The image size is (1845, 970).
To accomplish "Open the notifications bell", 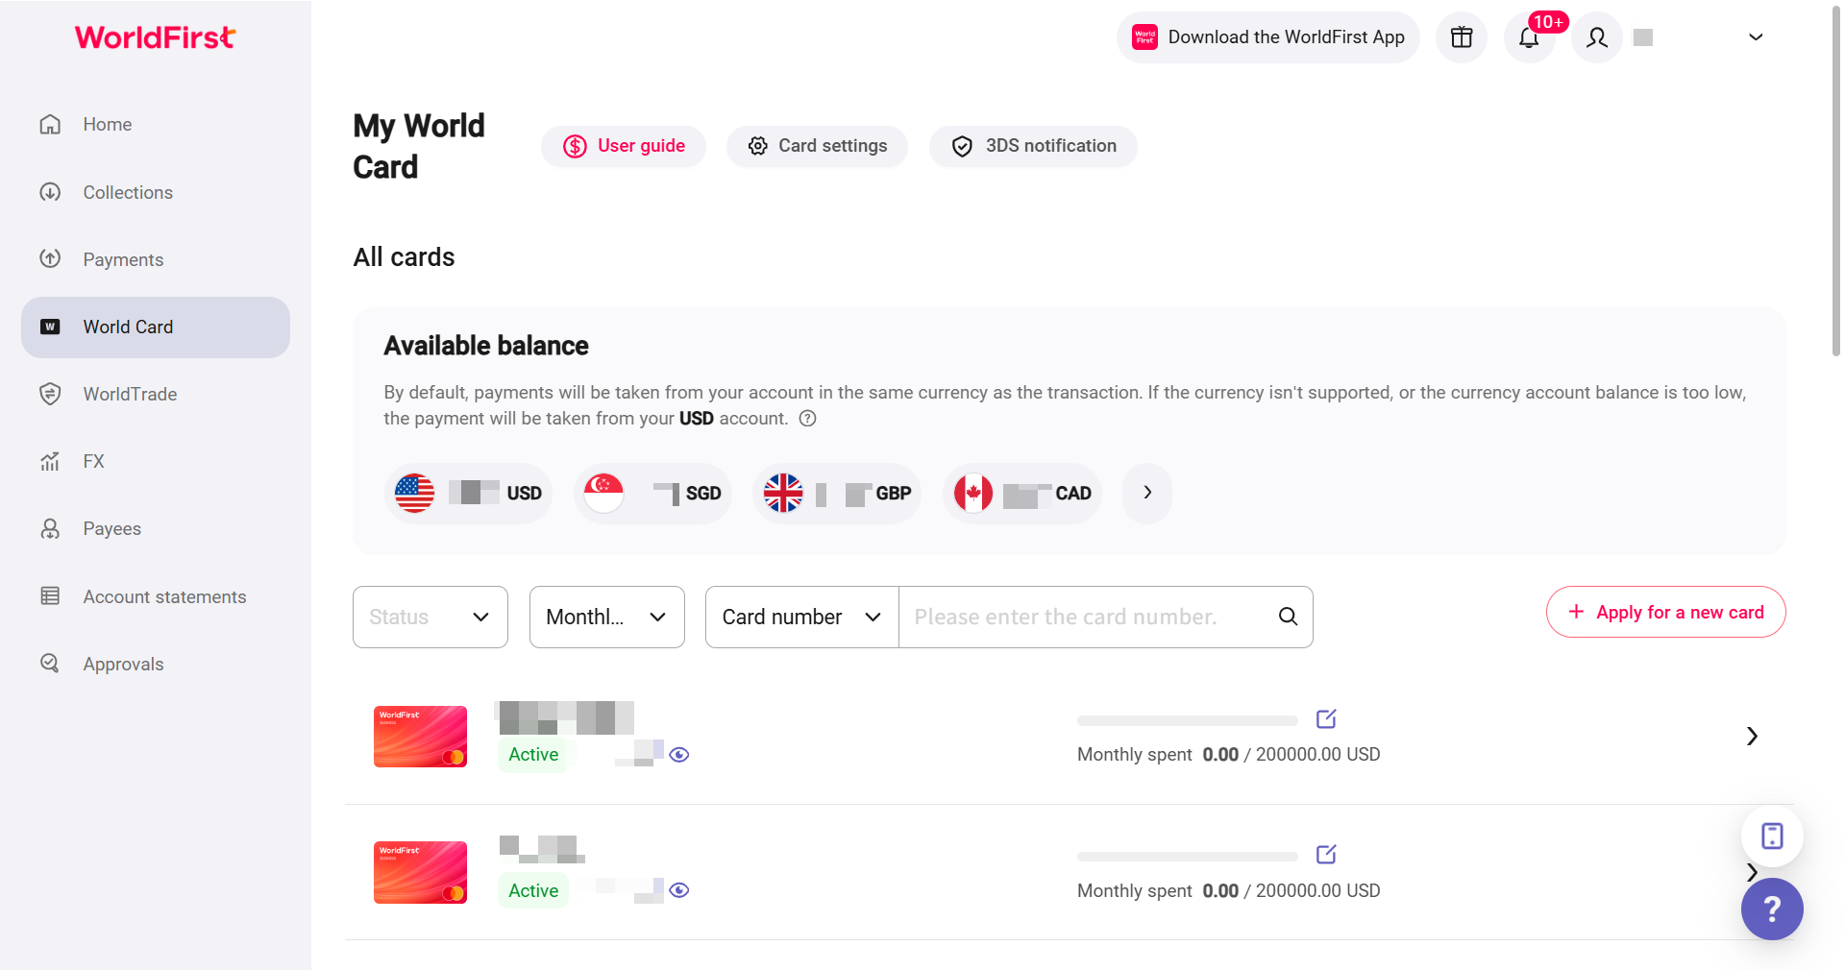I will click(1529, 37).
